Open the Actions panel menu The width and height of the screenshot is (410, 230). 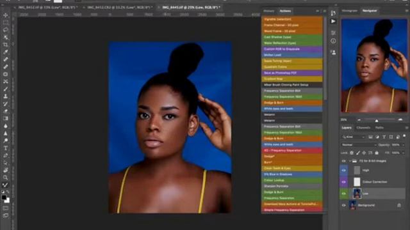tap(324, 11)
